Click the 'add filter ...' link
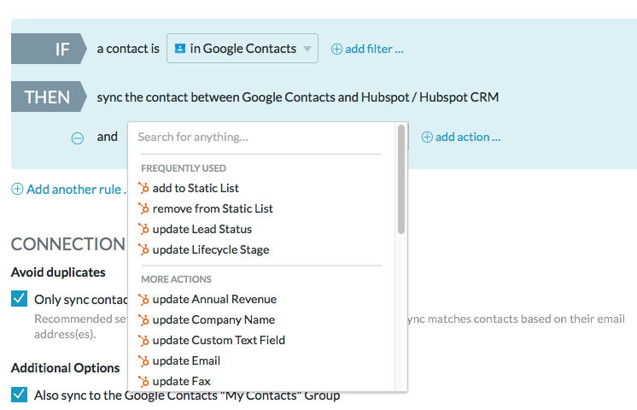Screen dimensions: 637x410 (x=374, y=50)
